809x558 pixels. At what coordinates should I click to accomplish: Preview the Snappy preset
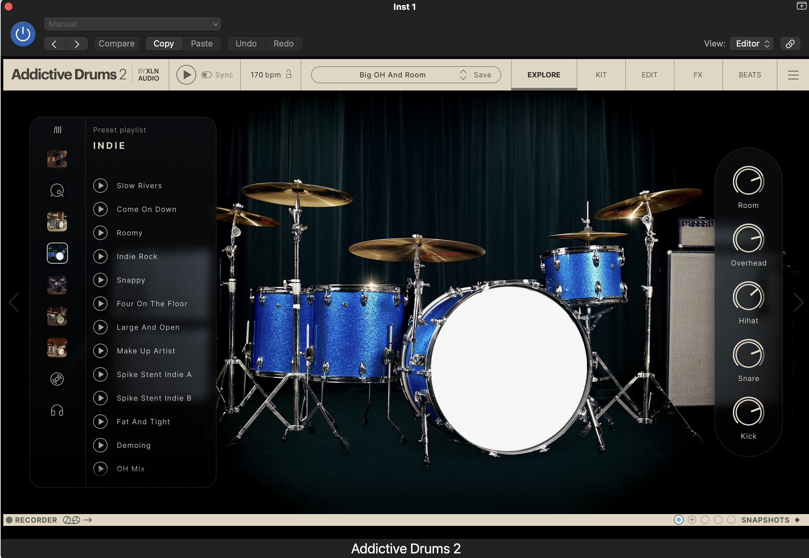tap(100, 280)
